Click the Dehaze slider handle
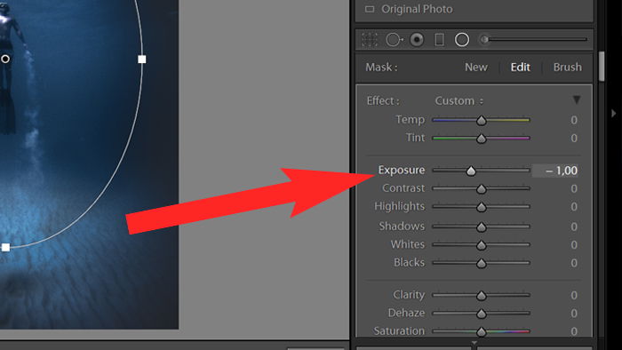 (x=482, y=314)
